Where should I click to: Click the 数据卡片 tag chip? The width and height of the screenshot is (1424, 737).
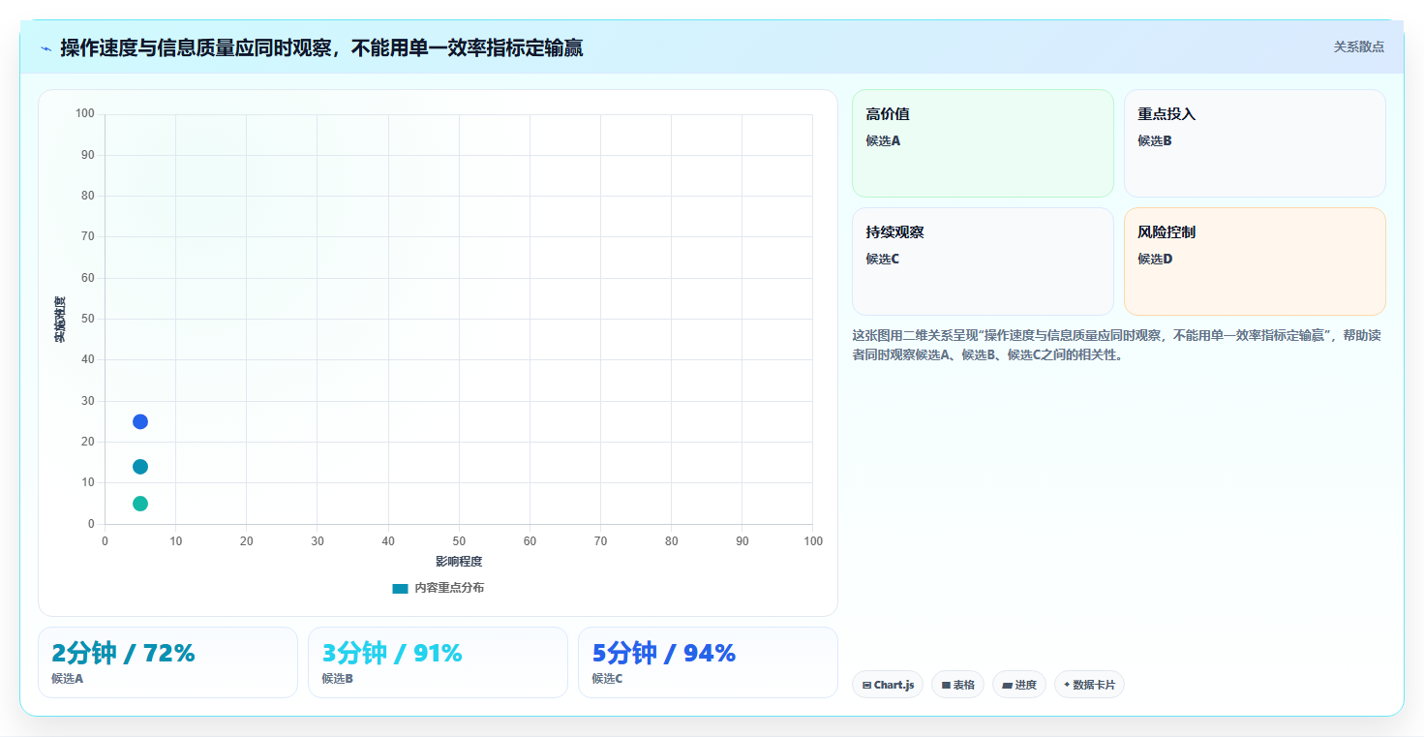[x=1089, y=685]
